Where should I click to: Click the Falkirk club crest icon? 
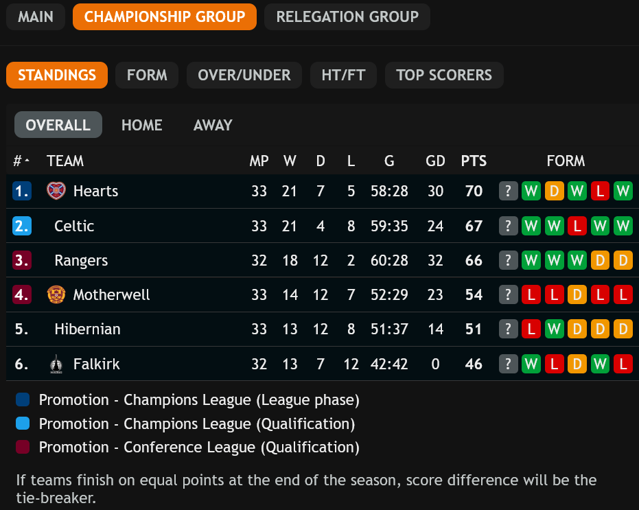click(x=56, y=364)
